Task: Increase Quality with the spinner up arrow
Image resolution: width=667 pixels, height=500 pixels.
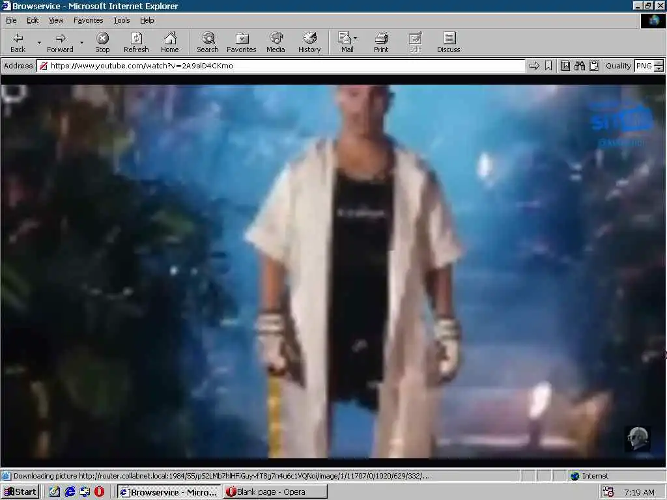Action: click(659, 63)
